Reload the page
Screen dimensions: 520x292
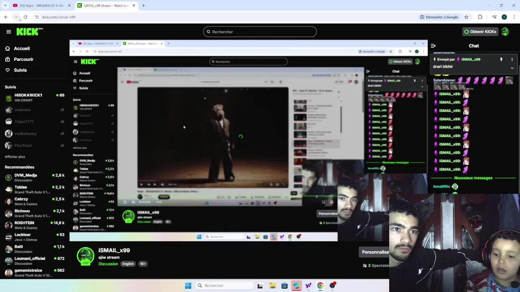click(26, 17)
